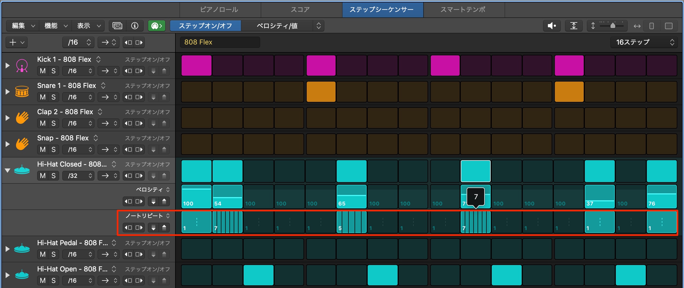
Task: Solo the Snap row
Action: point(53,149)
